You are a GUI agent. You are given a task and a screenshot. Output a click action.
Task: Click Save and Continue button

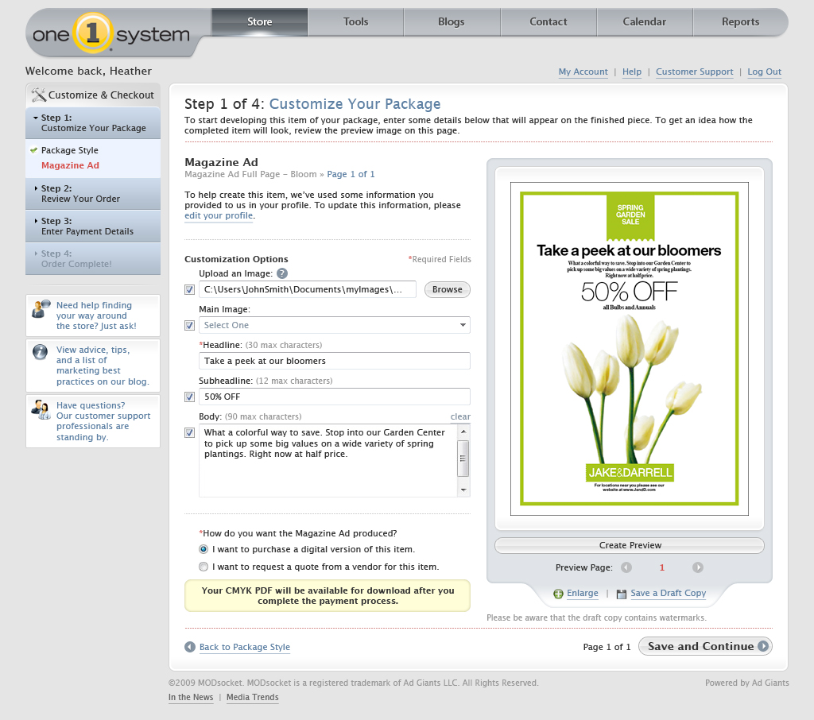tap(705, 646)
